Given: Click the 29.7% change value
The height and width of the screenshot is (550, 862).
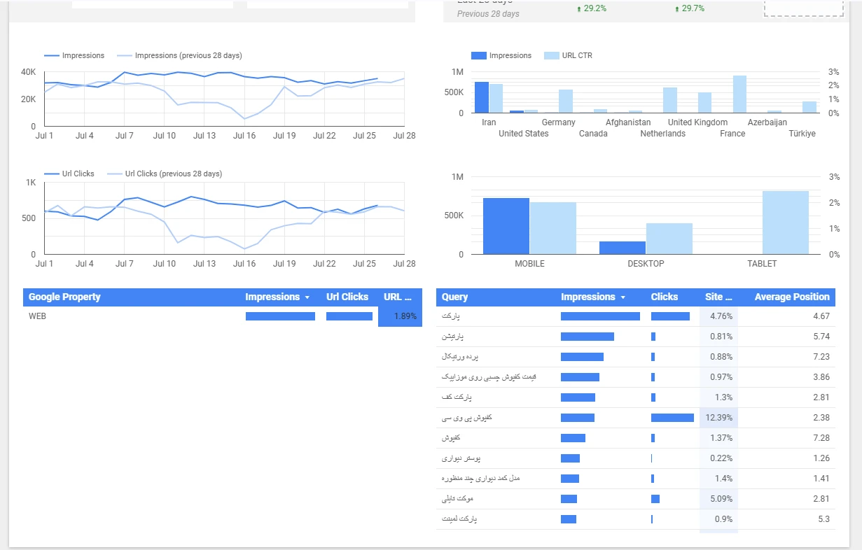Looking at the screenshot, I should pos(693,9).
